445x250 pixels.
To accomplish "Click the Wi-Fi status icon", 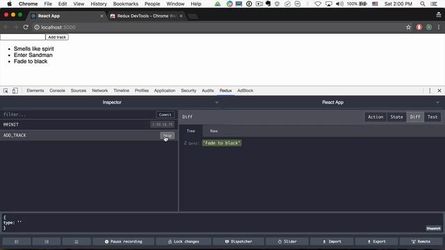I will (x=318, y=3).
